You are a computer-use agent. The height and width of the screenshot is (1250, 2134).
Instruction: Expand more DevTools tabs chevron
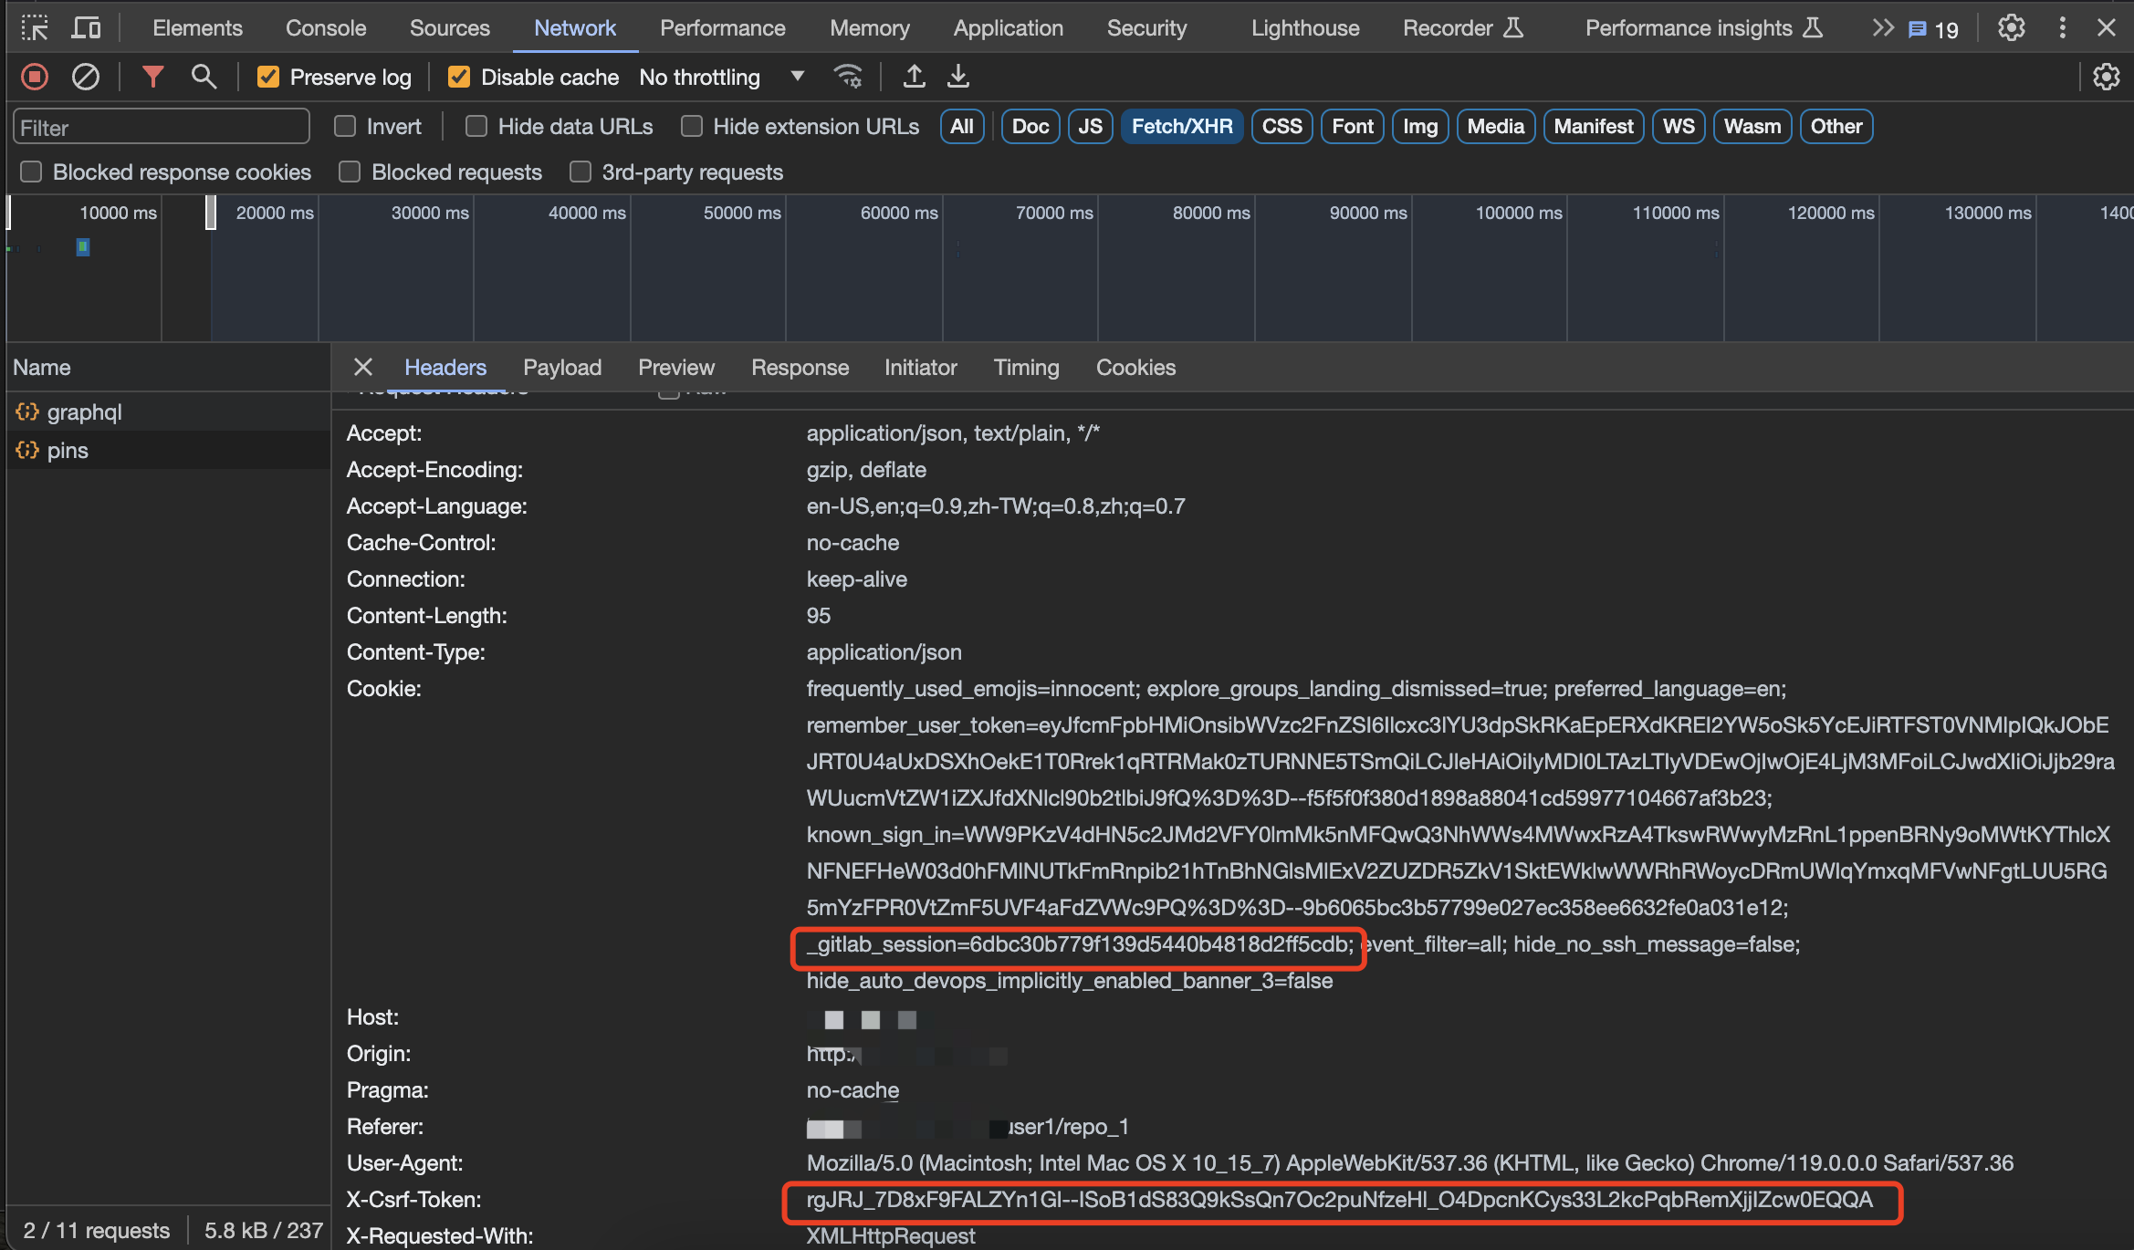1882,28
